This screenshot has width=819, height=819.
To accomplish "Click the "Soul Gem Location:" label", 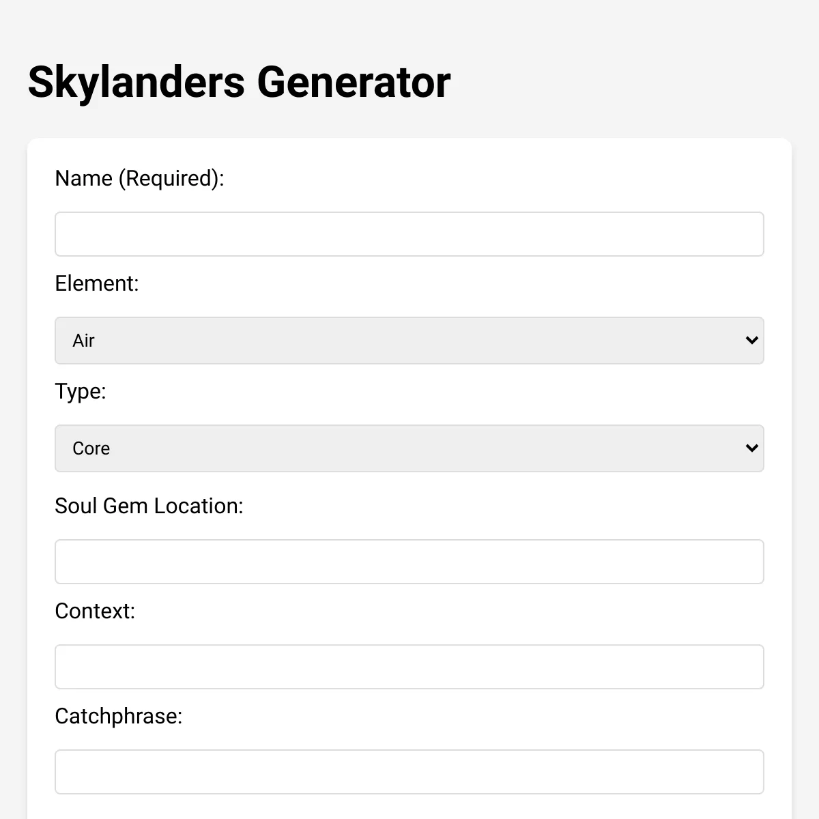I will (x=149, y=506).
